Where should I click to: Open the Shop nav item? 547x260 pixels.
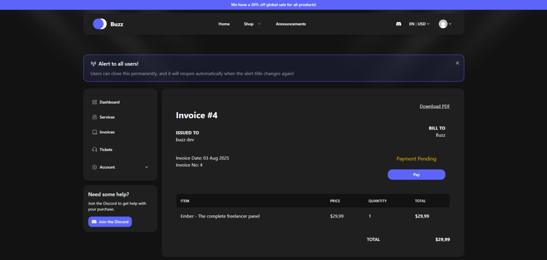249,24
